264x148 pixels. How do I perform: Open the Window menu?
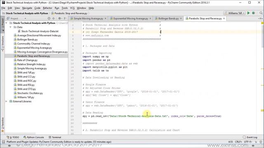[81, 8]
